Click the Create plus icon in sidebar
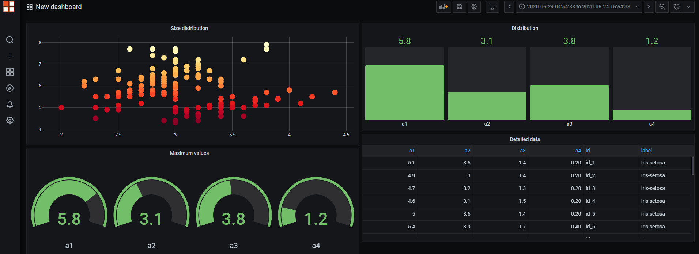Viewport: 699px width, 254px height. pyautogui.click(x=10, y=56)
